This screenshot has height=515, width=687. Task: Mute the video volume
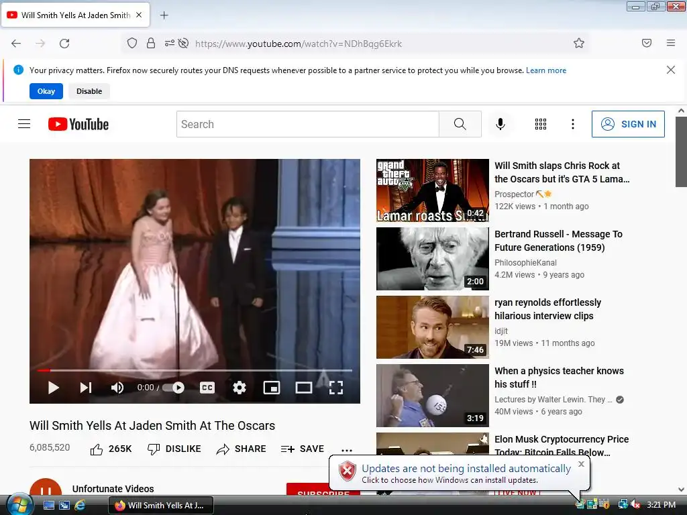[x=117, y=388]
